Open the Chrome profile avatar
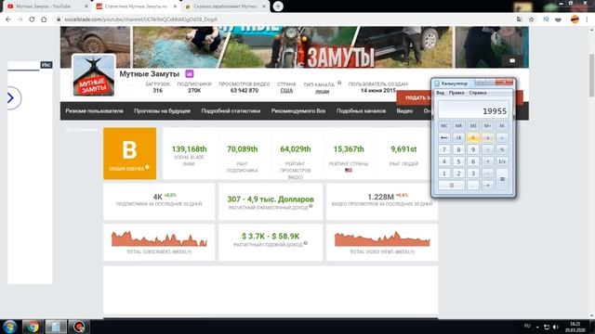Image resolution: width=595 pixels, height=334 pixels. tap(575, 19)
